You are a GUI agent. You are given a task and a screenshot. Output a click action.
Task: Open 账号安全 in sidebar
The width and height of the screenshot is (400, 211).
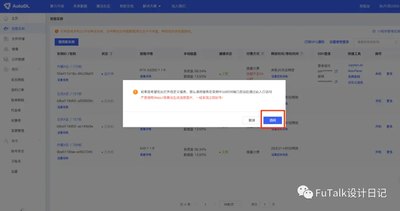[18, 151]
